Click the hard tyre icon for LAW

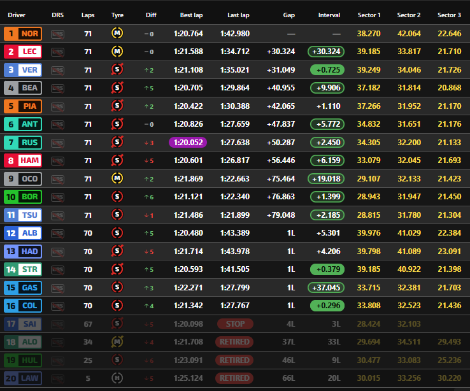tap(117, 378)
